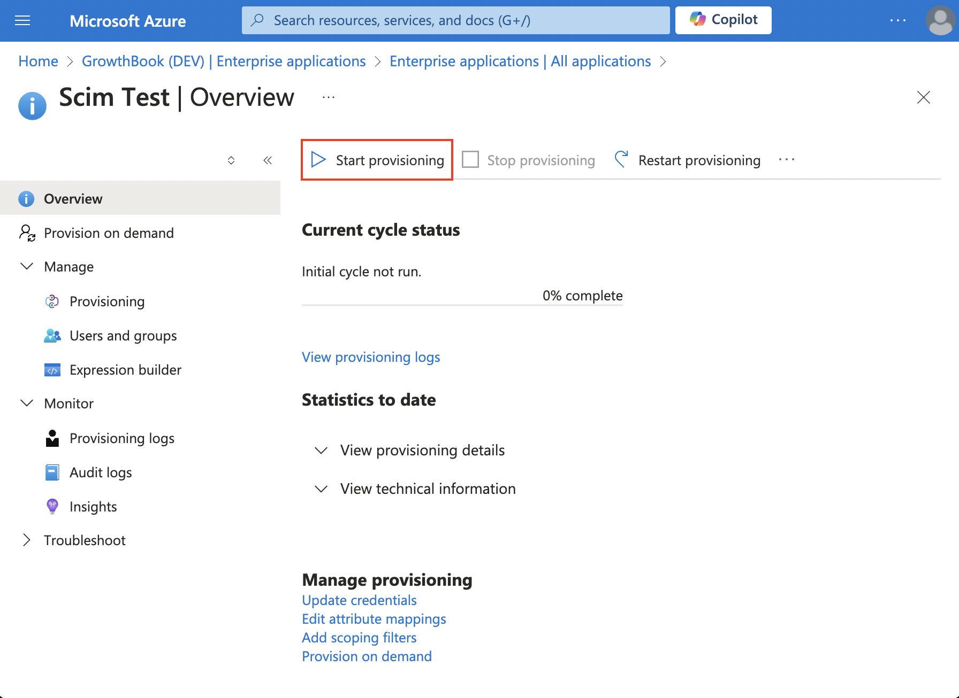Click the sidebar expand/collapse sort arrows
959x698 pixels.
click(x=231, y=160)
